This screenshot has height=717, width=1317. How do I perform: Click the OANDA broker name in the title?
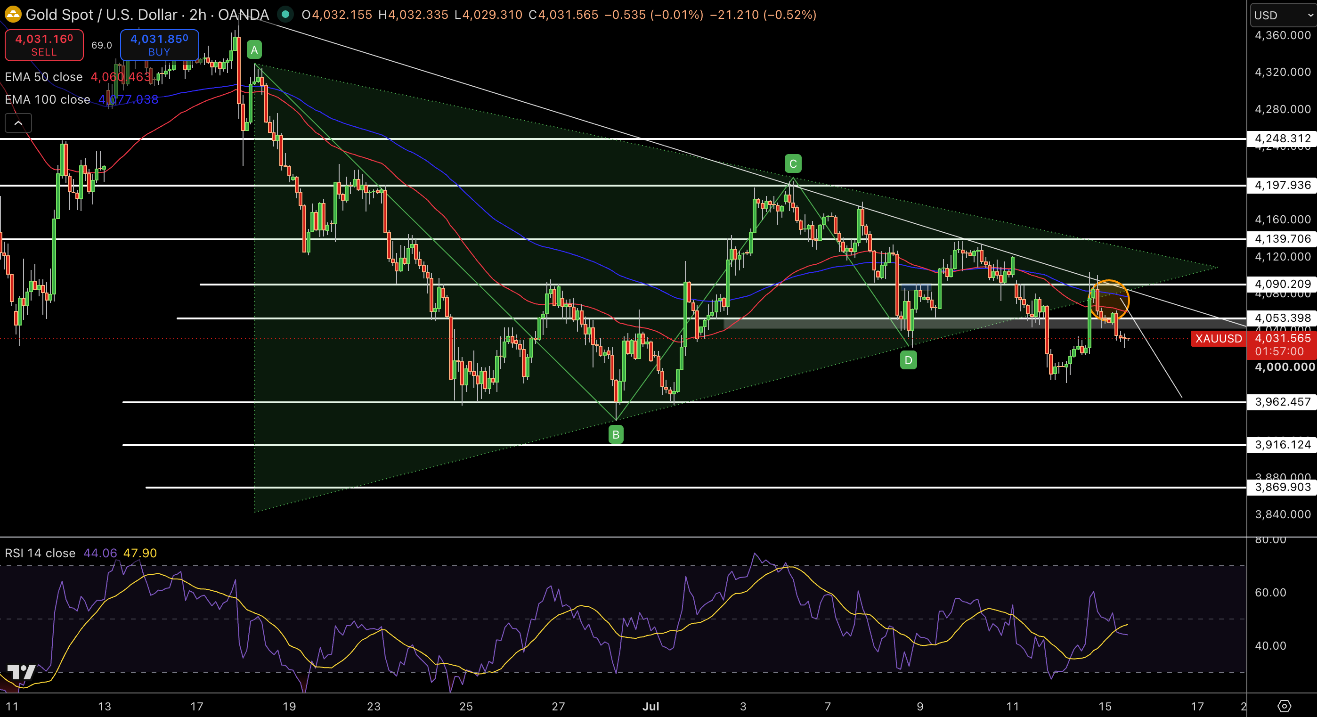pyautogui.click(x=244, y=14)
